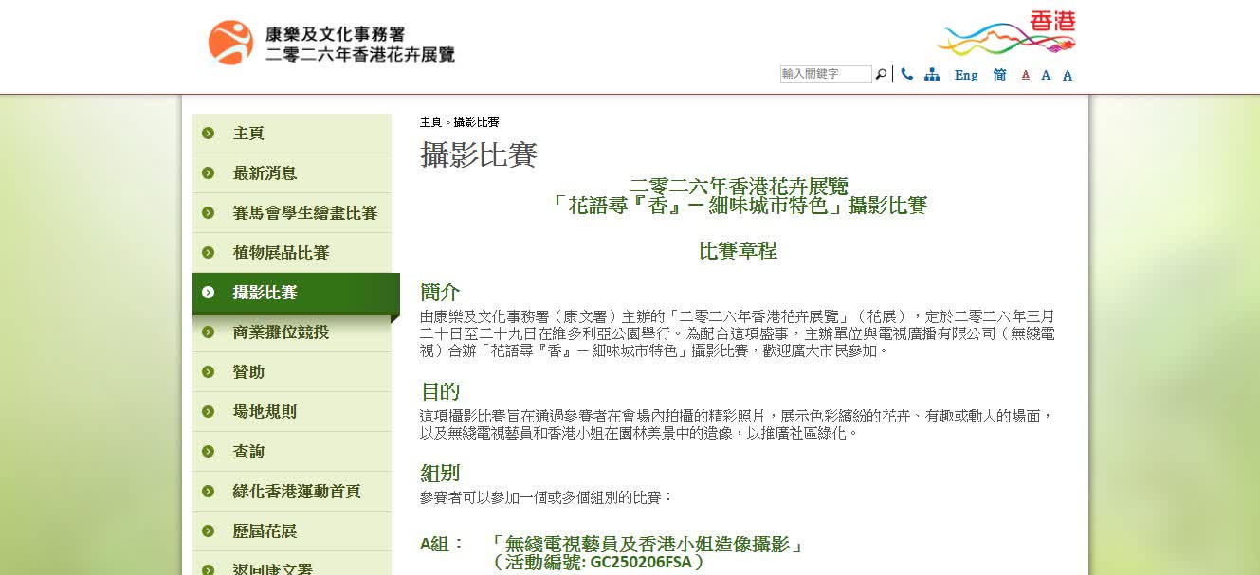The width and height of the screenshot is (1260, 575).
Task: Open 賽馬會學生繪畫比賽 menu item
Action: pyautogui.click(x=304, y=213)
